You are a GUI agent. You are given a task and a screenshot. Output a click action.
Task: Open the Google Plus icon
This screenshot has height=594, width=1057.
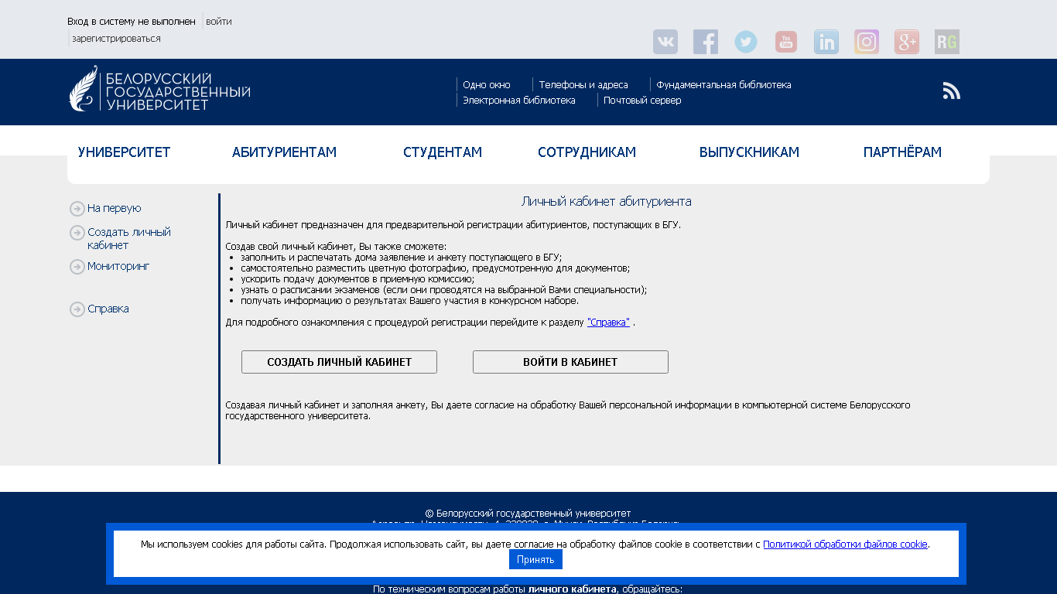pyautogui.click(x=907, y=42)
